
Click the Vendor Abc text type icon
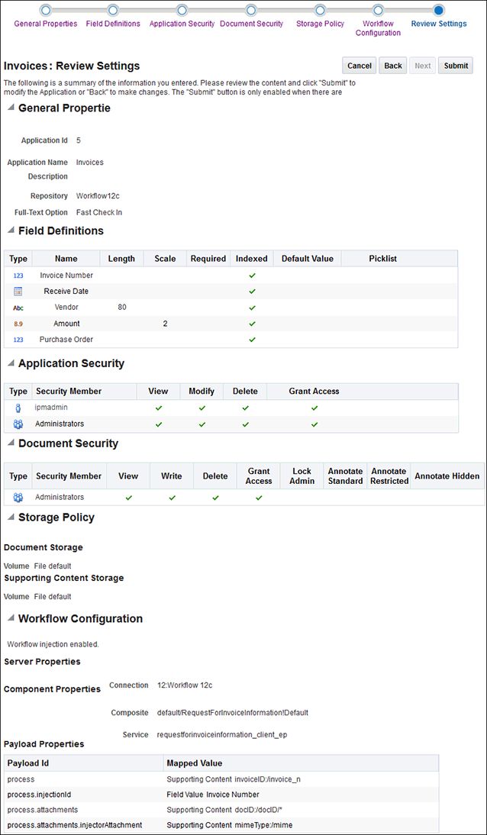coord(18,308)
